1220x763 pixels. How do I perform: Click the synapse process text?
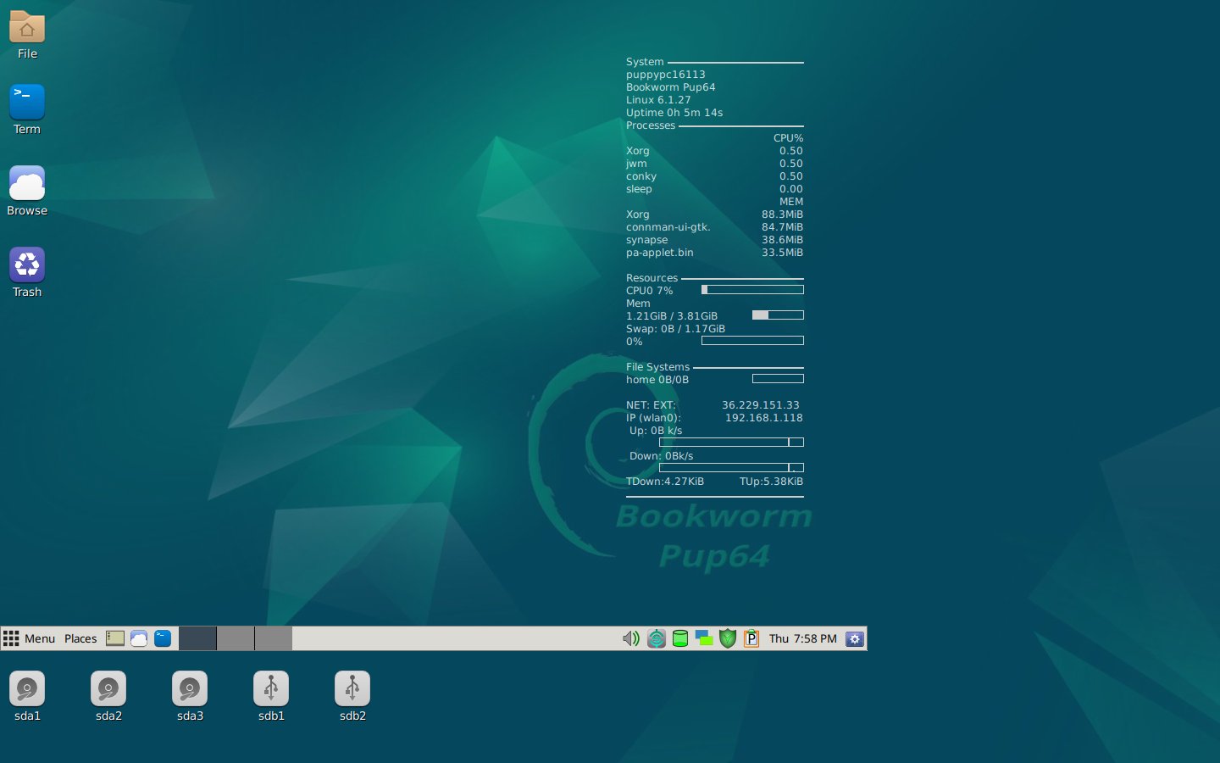point(647,240)
